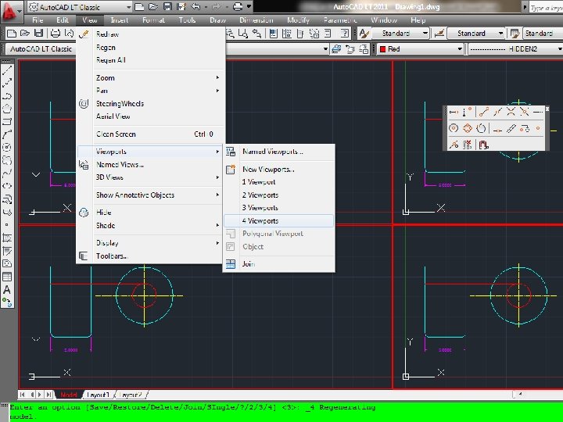This screenshot has width=563, height=422.
Task: Click the Temporary Track Point icon
Action: click(454, 112)
